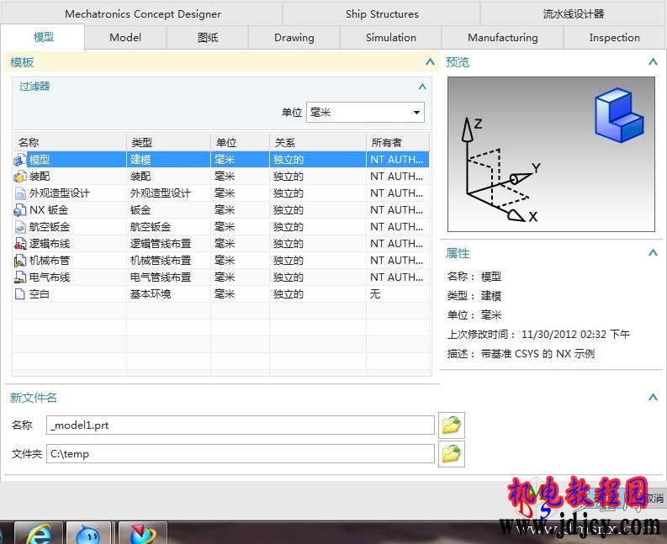The width and height of the screenshot is (667, 544).
Task: Open the 单位 units dropdown
Action: [x=365, y=113]
